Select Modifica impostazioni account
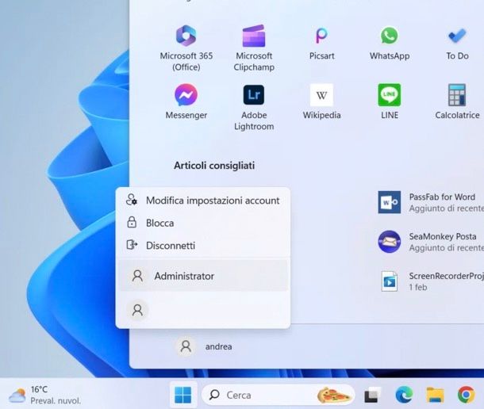The height and width of the screenshot is (409, 484). [x=203, y=201]
